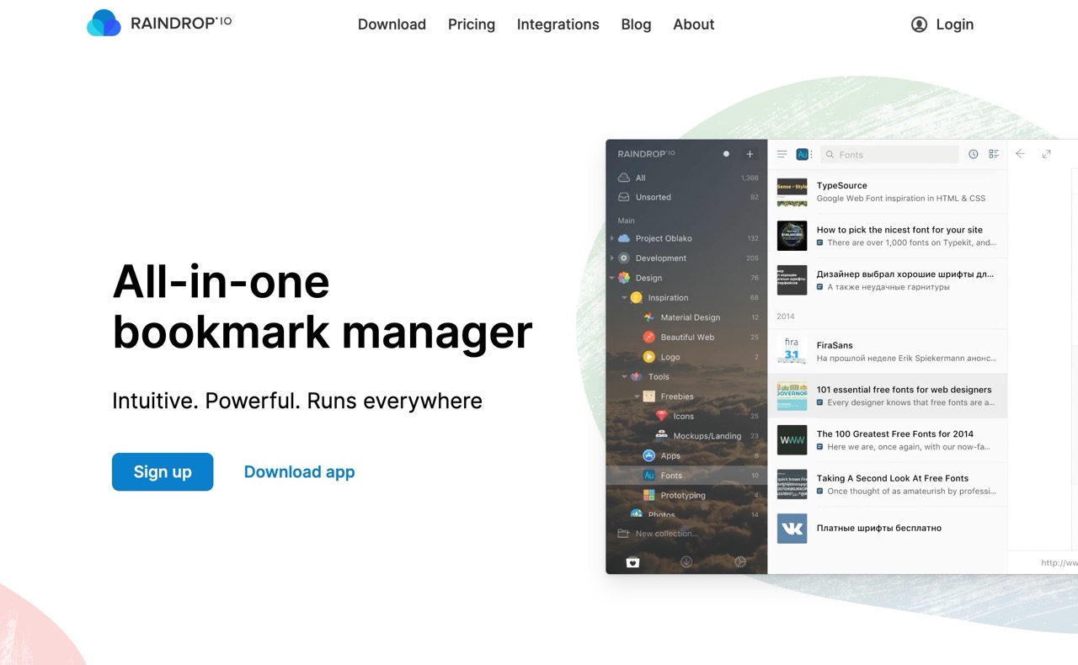Click the back arrow icon in preview pane
The image size is (1078, 665).
coord(1020,154)
